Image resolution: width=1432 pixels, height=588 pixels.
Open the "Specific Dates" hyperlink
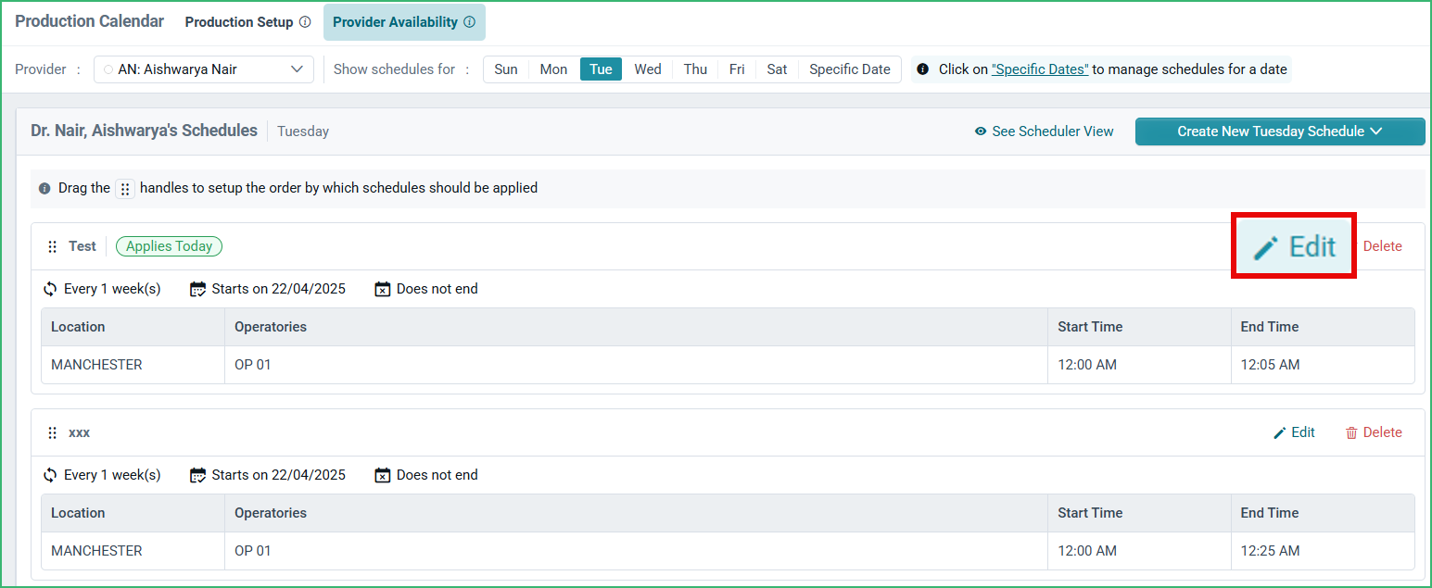[1040, 69]
